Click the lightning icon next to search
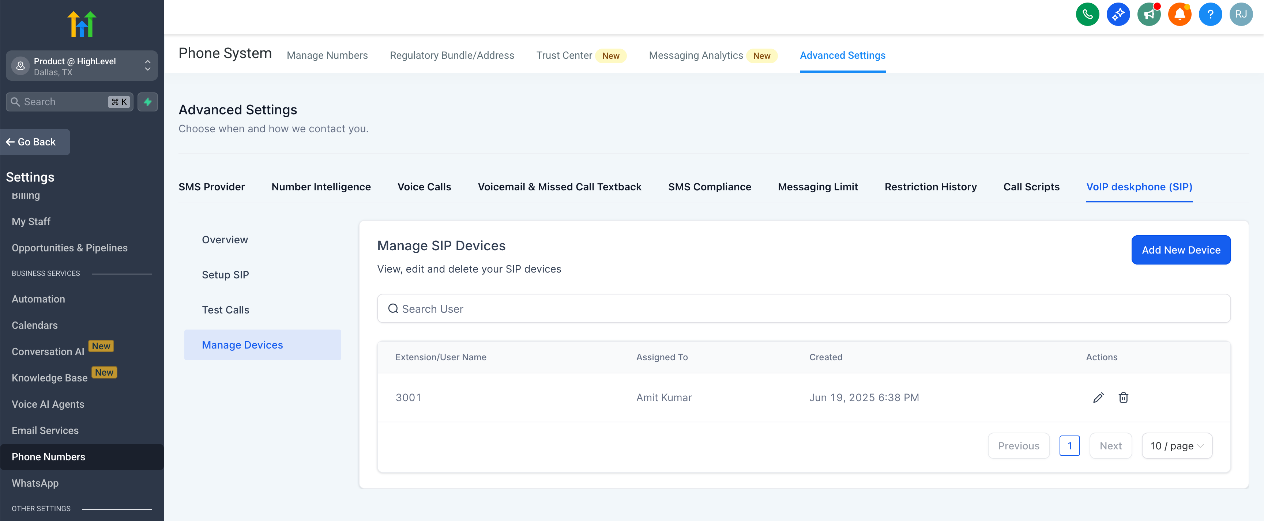Screen dimensions: 1264x521 (x=148, y=102)
